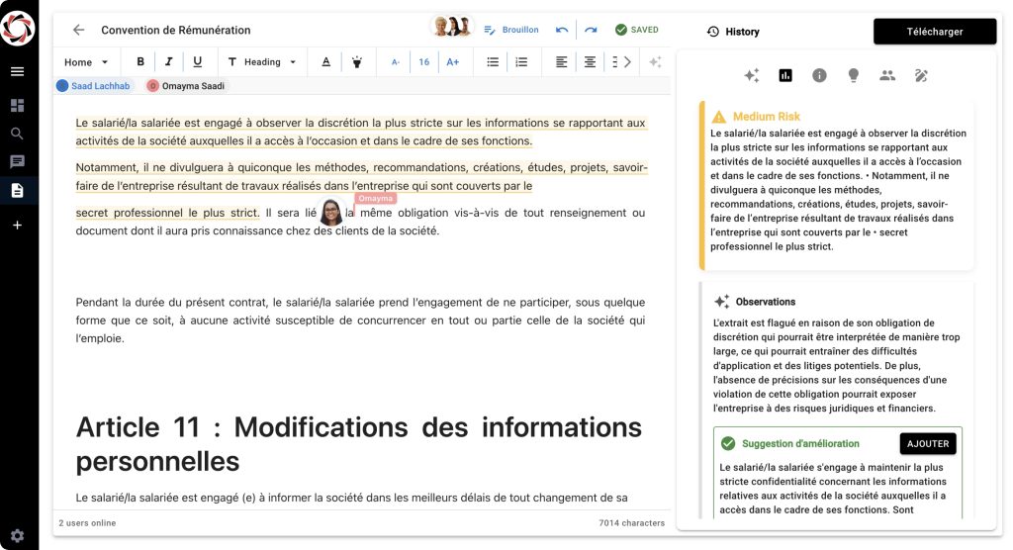1013x550 pixels.
Task: Click the undo arrow icon
Action: [x=562, y=30]
